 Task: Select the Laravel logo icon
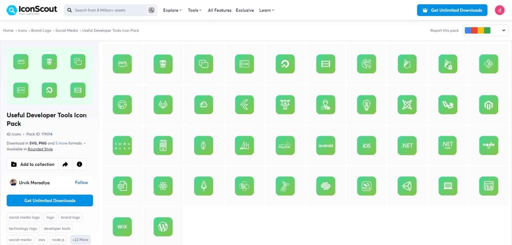point(448,105)
